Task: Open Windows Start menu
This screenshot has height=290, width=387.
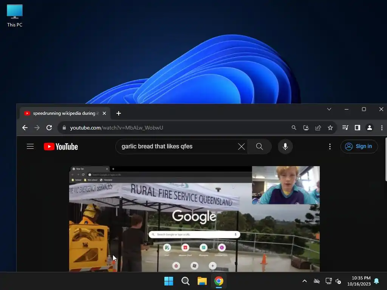Action: click(169, 281)
